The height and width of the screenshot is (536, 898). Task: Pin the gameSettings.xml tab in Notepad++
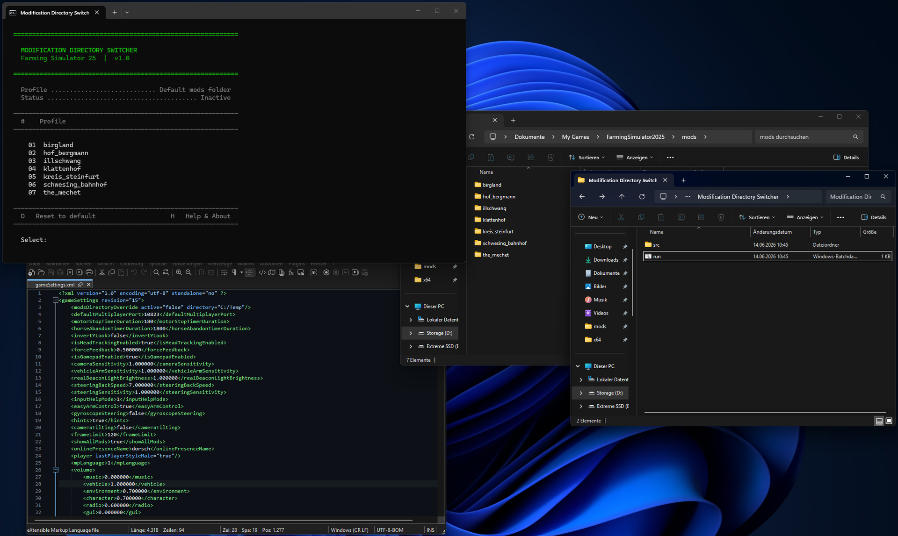tap(80, 285)
